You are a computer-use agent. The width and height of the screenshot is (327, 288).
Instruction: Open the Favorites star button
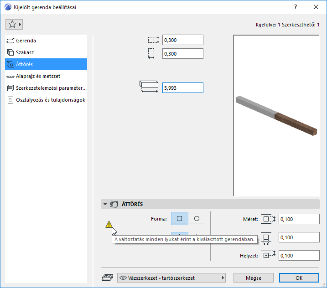point(14,25)
